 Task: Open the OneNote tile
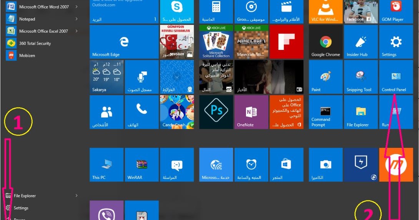coord(251,112)
